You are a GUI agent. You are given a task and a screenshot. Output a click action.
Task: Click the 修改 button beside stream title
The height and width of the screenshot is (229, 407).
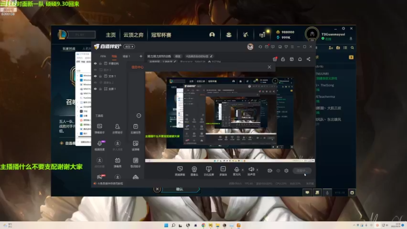pyautogui.click(x=178, y=56)
